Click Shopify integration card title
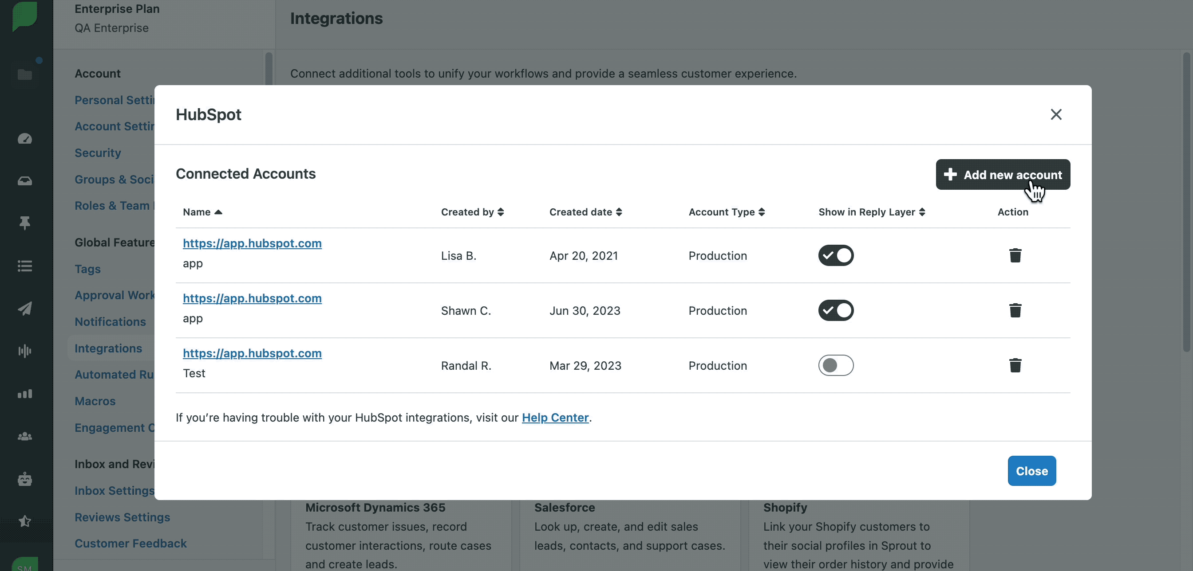Image resolution: width=1193 pixels, height=571 pixels. pyautogui.click(x=785, y=508)
